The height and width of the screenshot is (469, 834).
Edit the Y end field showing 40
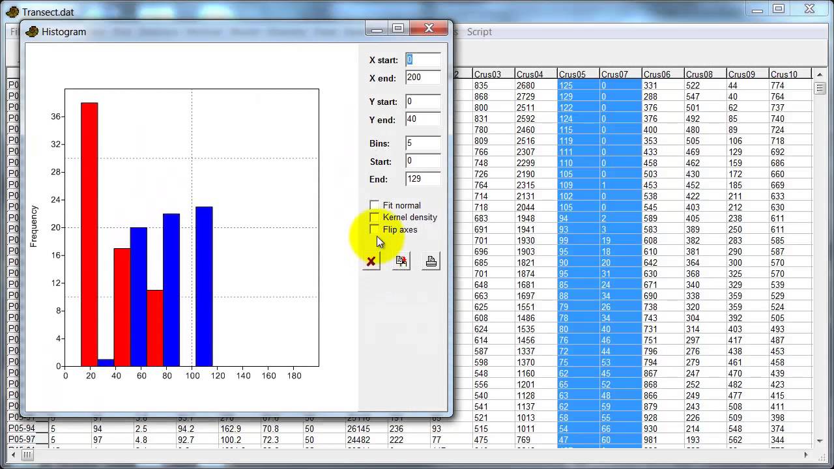pyautogui.click(x=423, y=119)
